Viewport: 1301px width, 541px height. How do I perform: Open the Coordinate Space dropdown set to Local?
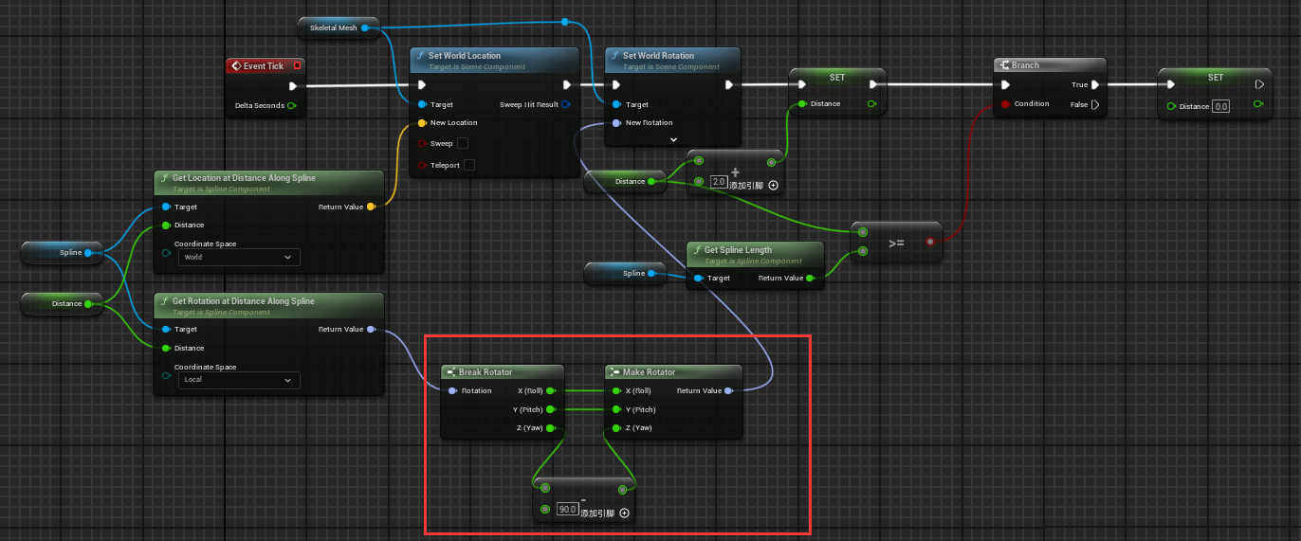(239, 380)
